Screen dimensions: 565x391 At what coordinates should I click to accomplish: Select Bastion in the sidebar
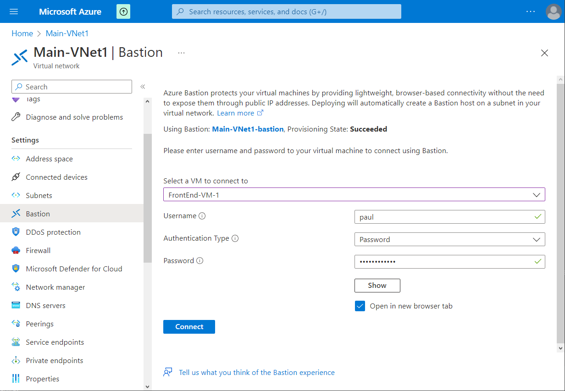[x=72, y=214]
